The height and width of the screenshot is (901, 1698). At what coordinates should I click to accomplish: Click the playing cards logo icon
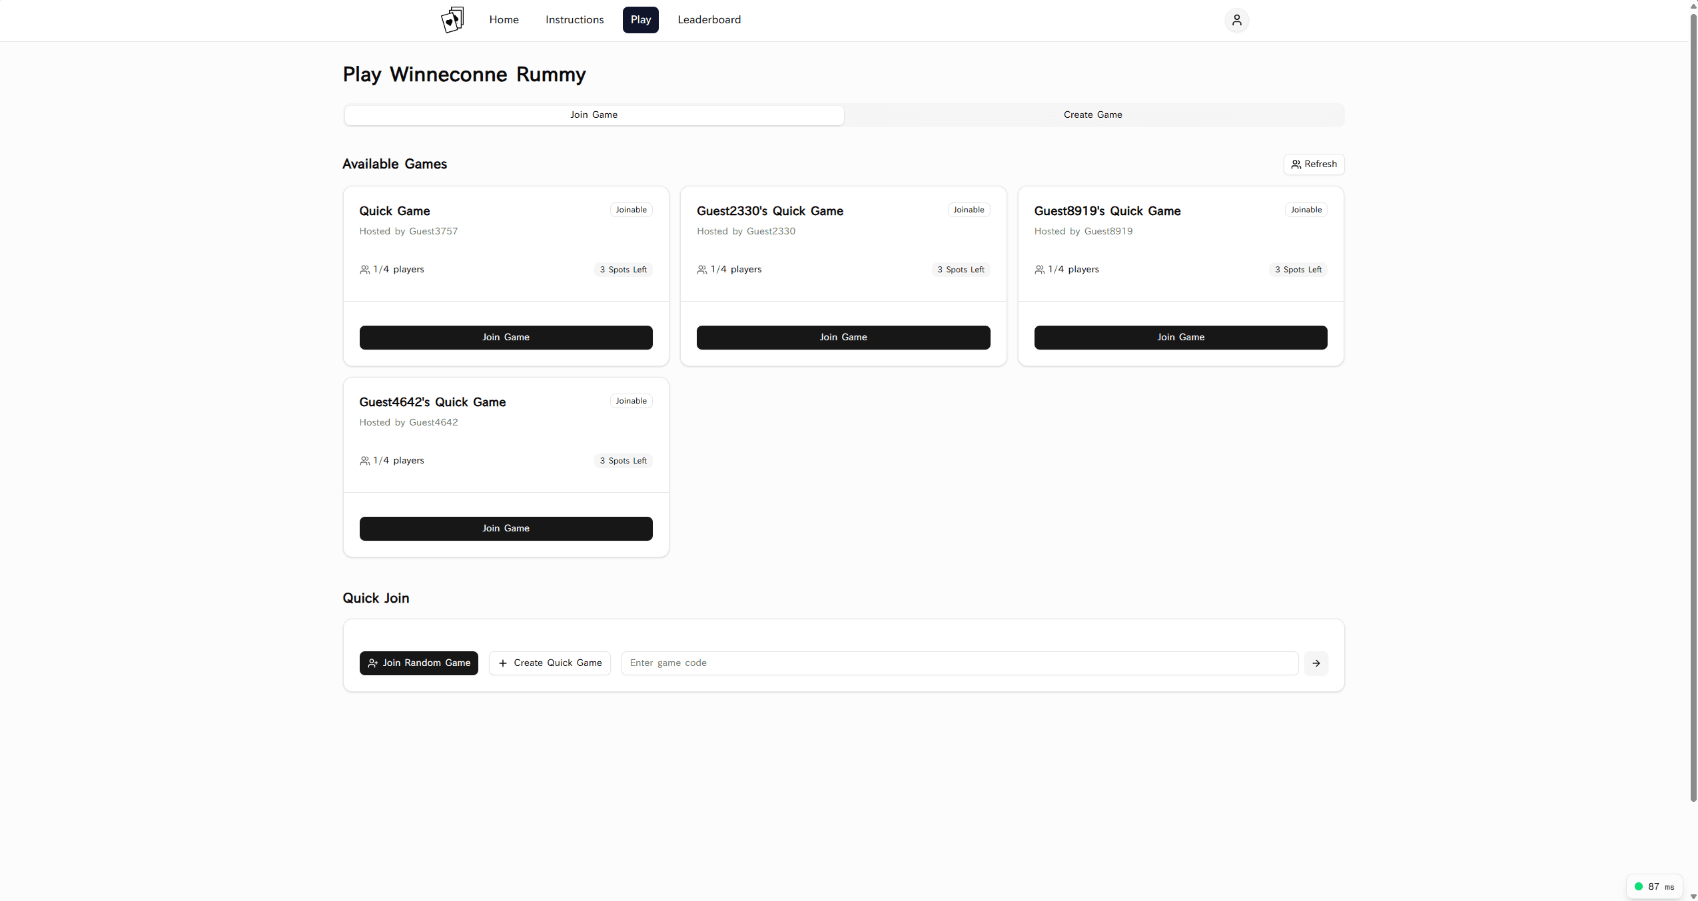tap(452, 20)
